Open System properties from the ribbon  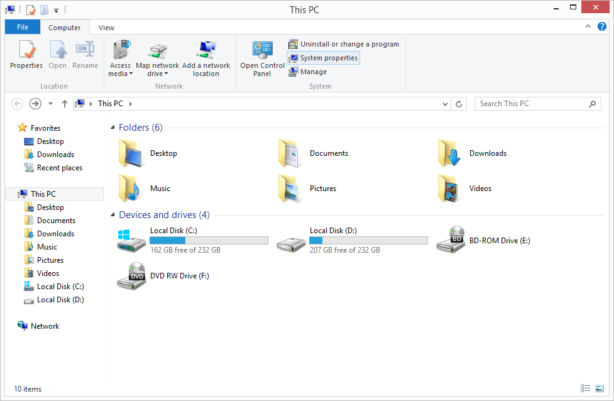click(323, 57)
